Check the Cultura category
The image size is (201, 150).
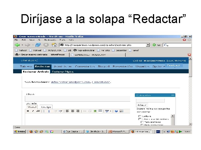pyautogui.click(x=140, y=116)
